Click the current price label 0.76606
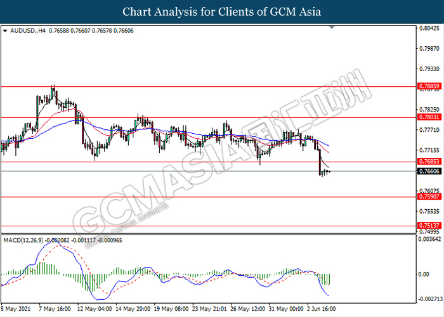Screen dimensions: 444x317 429,171
